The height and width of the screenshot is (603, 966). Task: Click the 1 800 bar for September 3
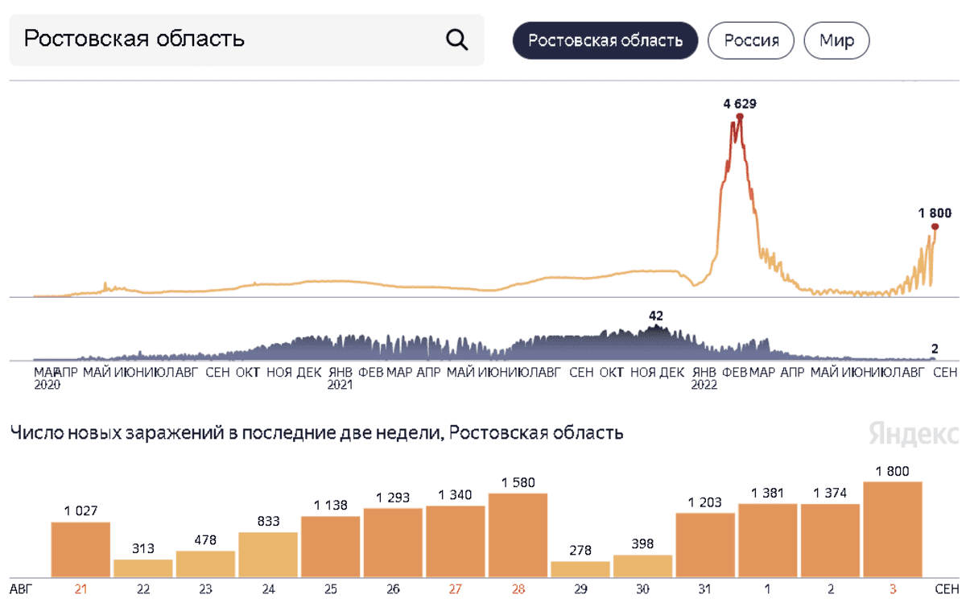coord(892,529)
